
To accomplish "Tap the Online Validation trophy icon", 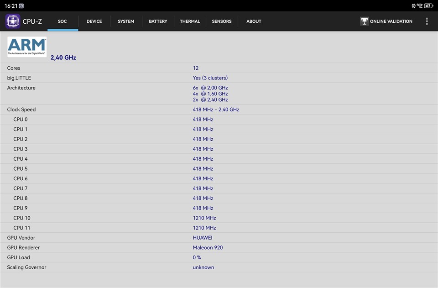I will [x=364, y=21].
